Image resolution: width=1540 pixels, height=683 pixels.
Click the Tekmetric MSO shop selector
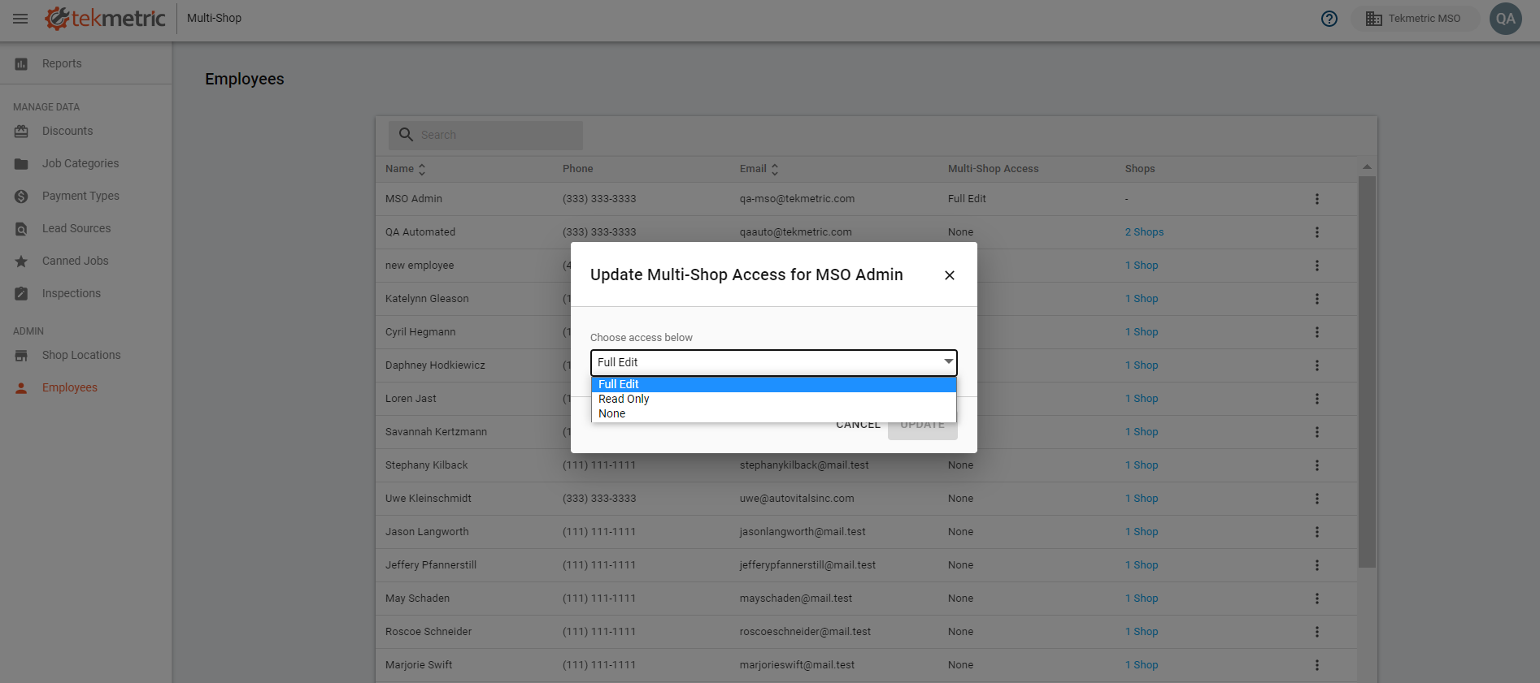point(1414,19)
